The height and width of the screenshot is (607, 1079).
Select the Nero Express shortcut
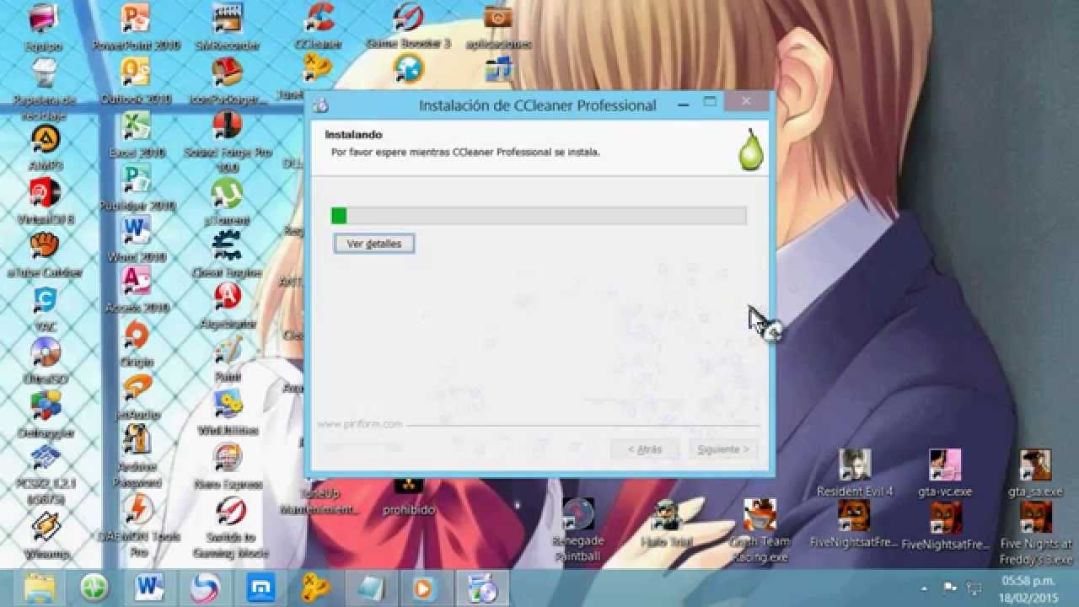coord(227,467)
